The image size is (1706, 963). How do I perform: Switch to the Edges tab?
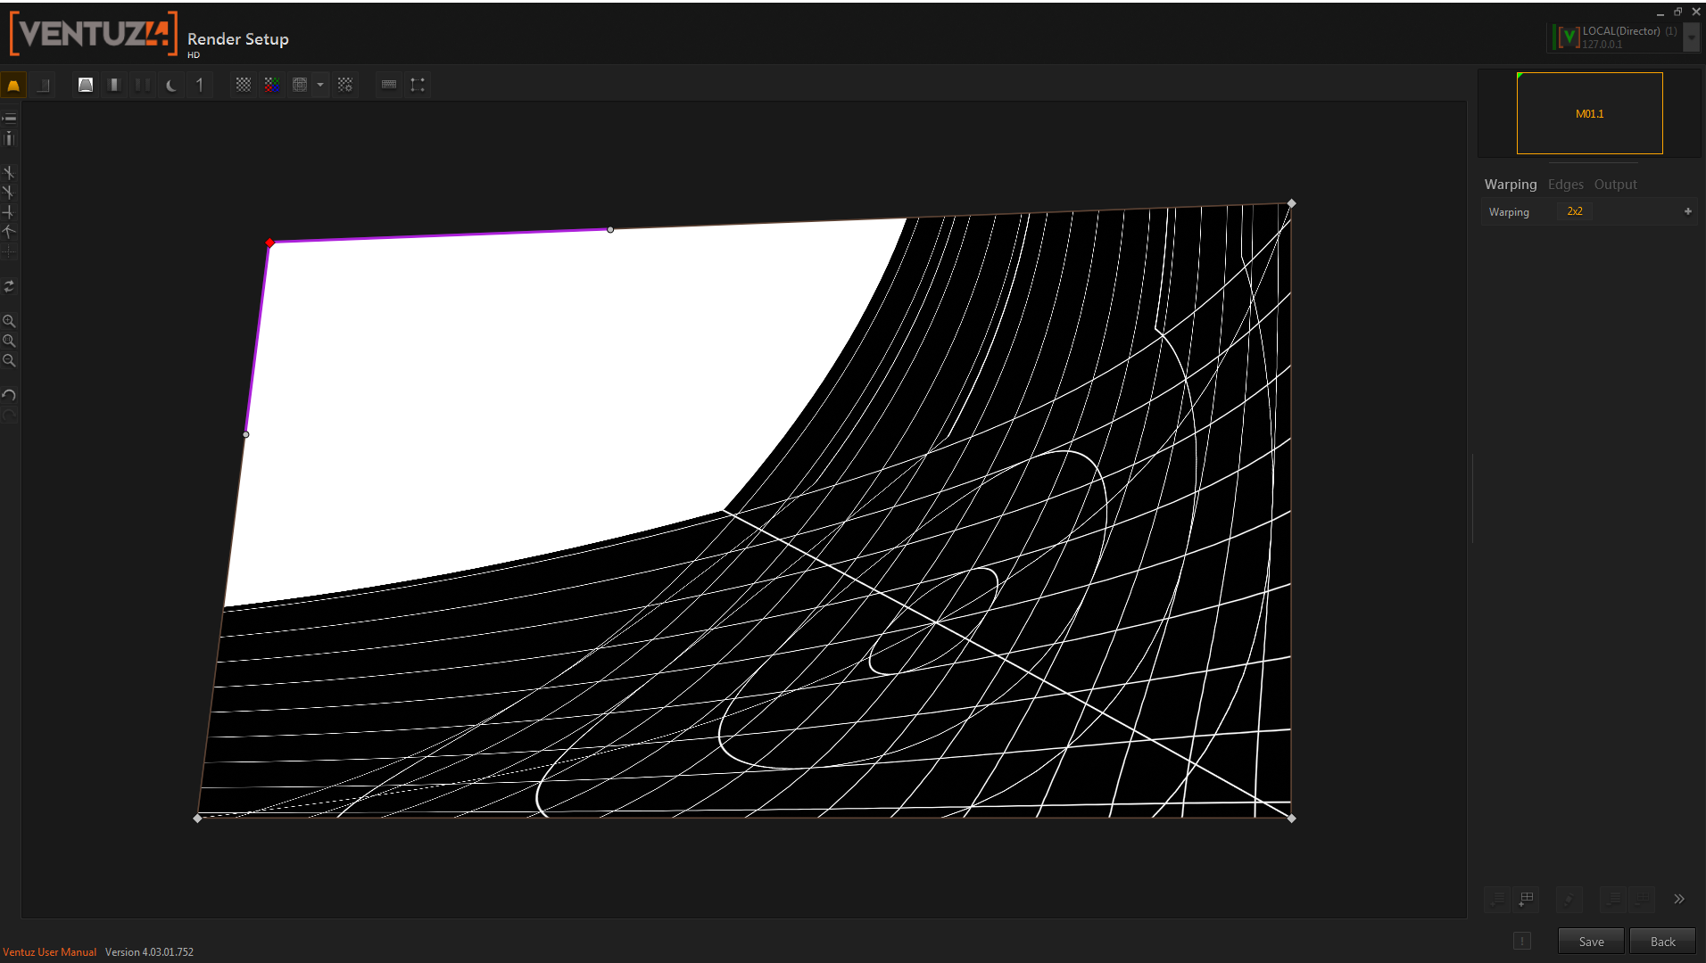point(1565,185)
